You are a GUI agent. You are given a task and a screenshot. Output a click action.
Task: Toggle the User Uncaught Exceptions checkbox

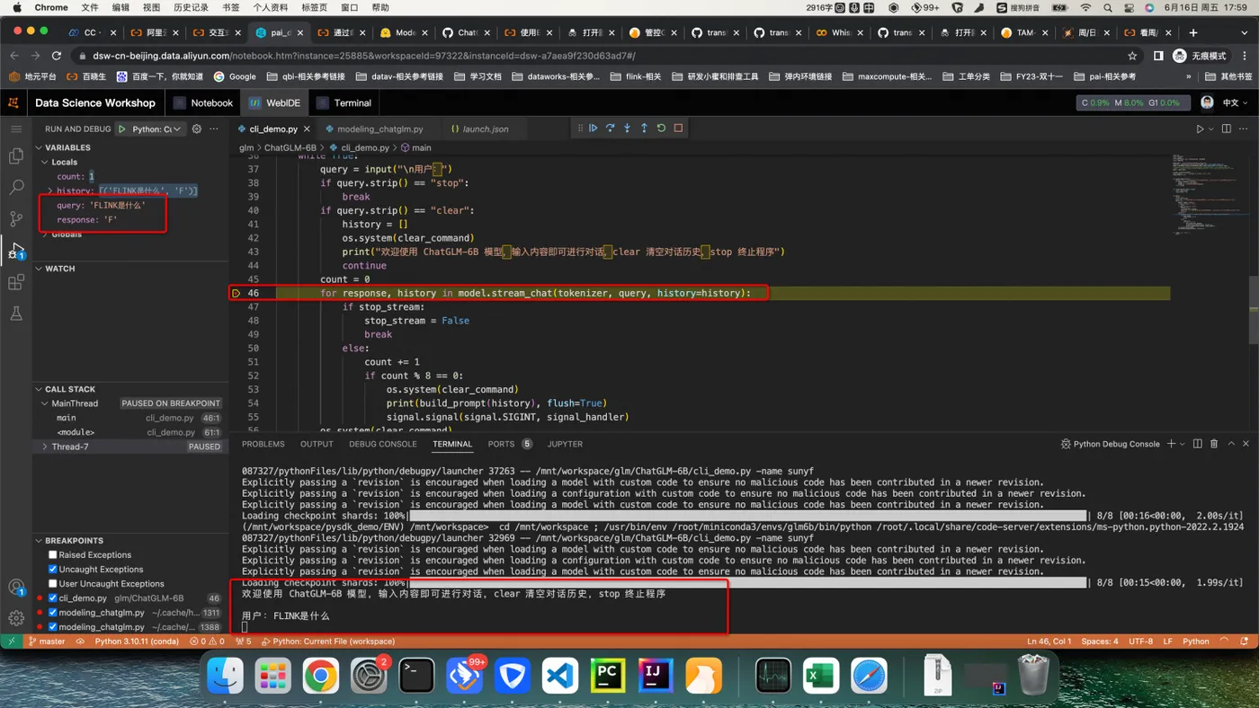[53, 584]
